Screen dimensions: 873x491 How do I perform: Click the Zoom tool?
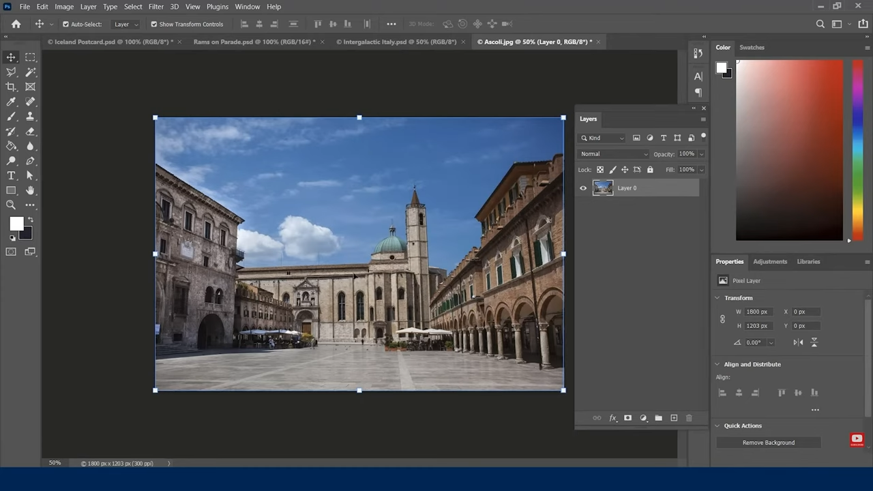coord(11,205)
